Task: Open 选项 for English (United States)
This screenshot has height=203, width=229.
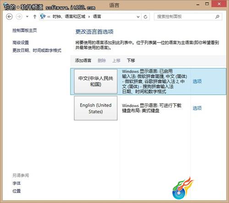Action: (197, 108)
